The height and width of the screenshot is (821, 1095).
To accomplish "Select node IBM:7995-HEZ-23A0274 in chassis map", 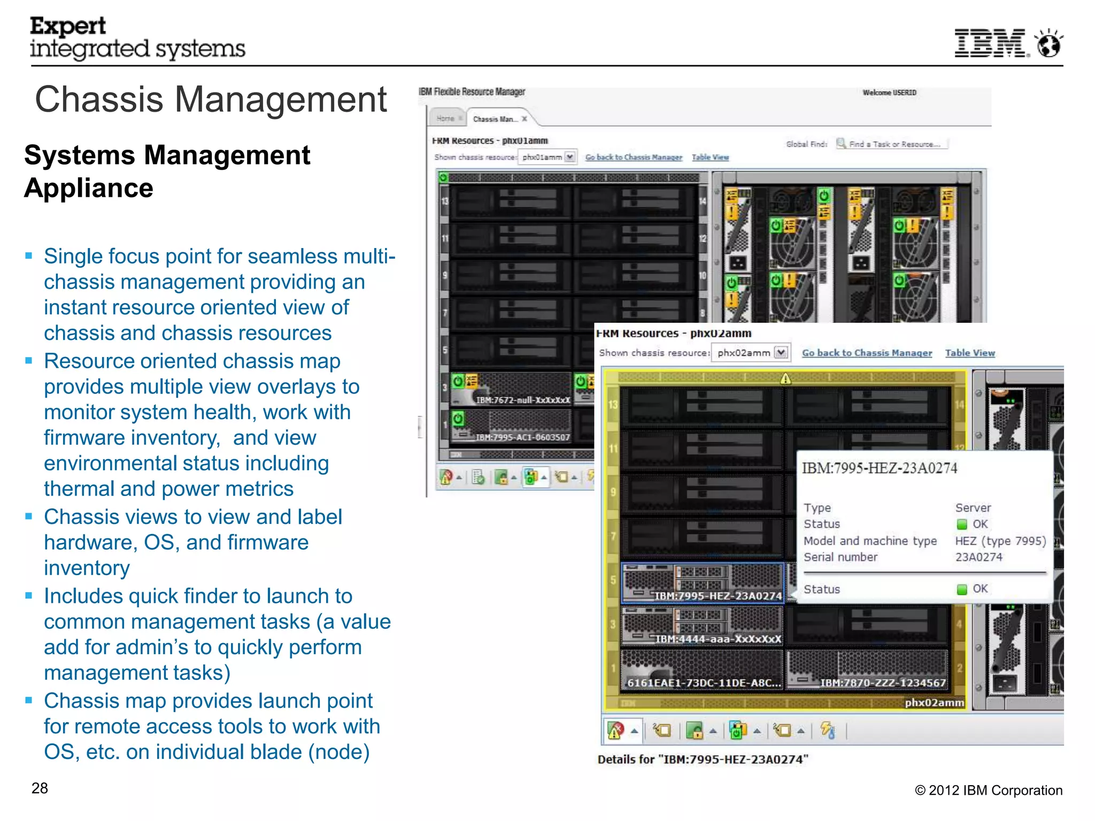I will tap(702, 583).
